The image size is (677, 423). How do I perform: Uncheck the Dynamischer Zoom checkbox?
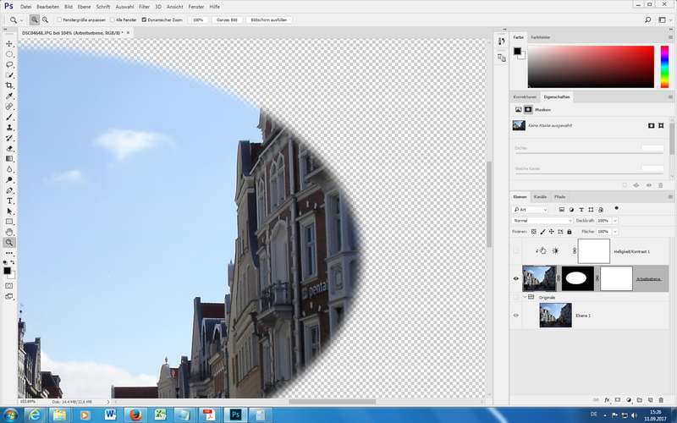pos(144,19)
